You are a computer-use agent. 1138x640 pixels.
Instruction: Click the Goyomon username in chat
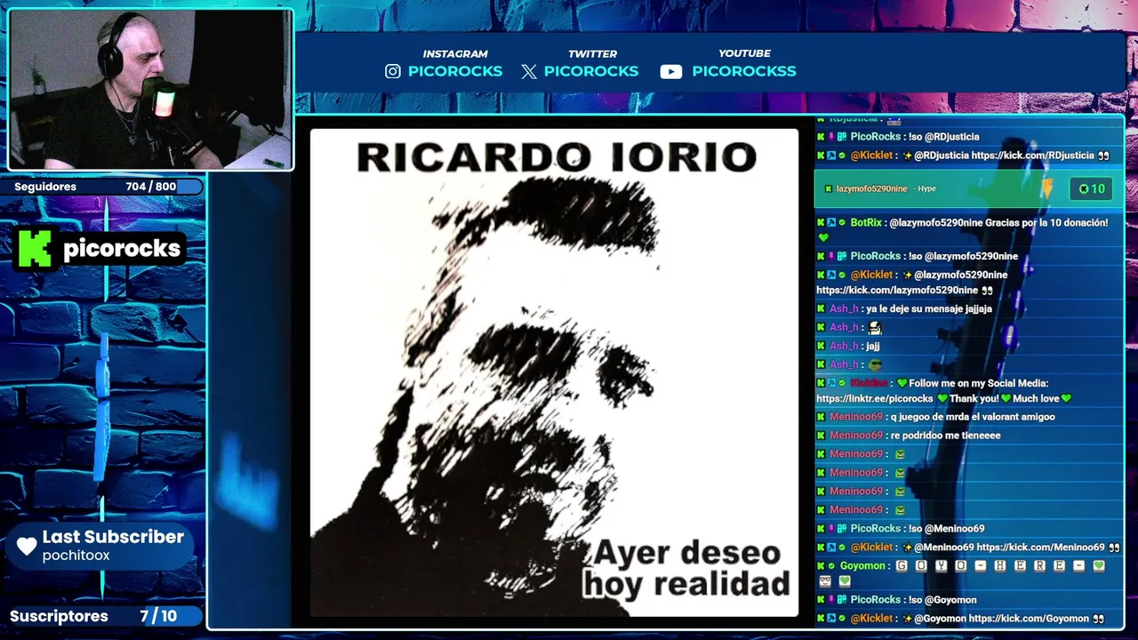[862, 566]
